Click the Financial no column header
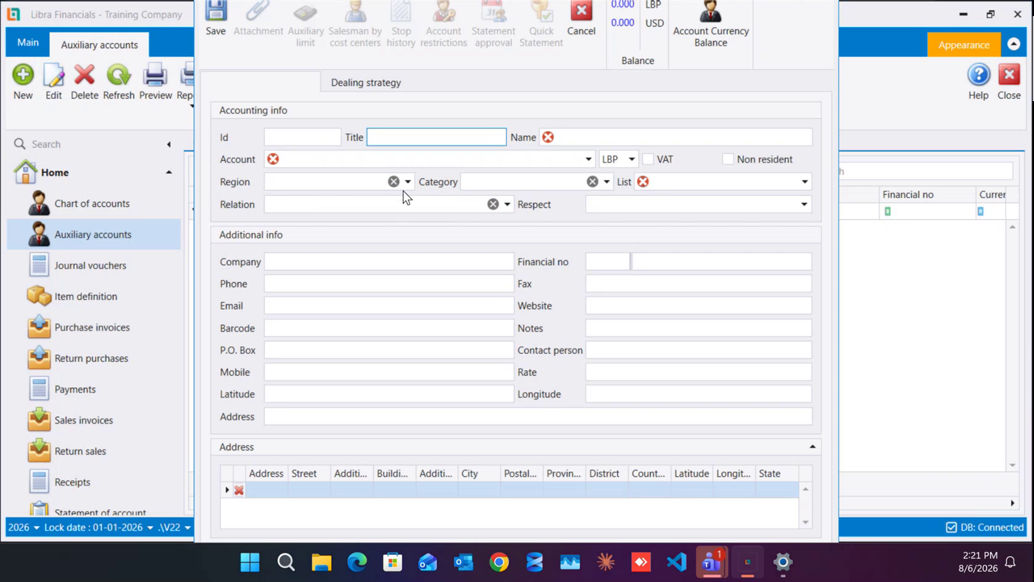The width and height of the screenshot is (1034, 582). pos(927,194)
